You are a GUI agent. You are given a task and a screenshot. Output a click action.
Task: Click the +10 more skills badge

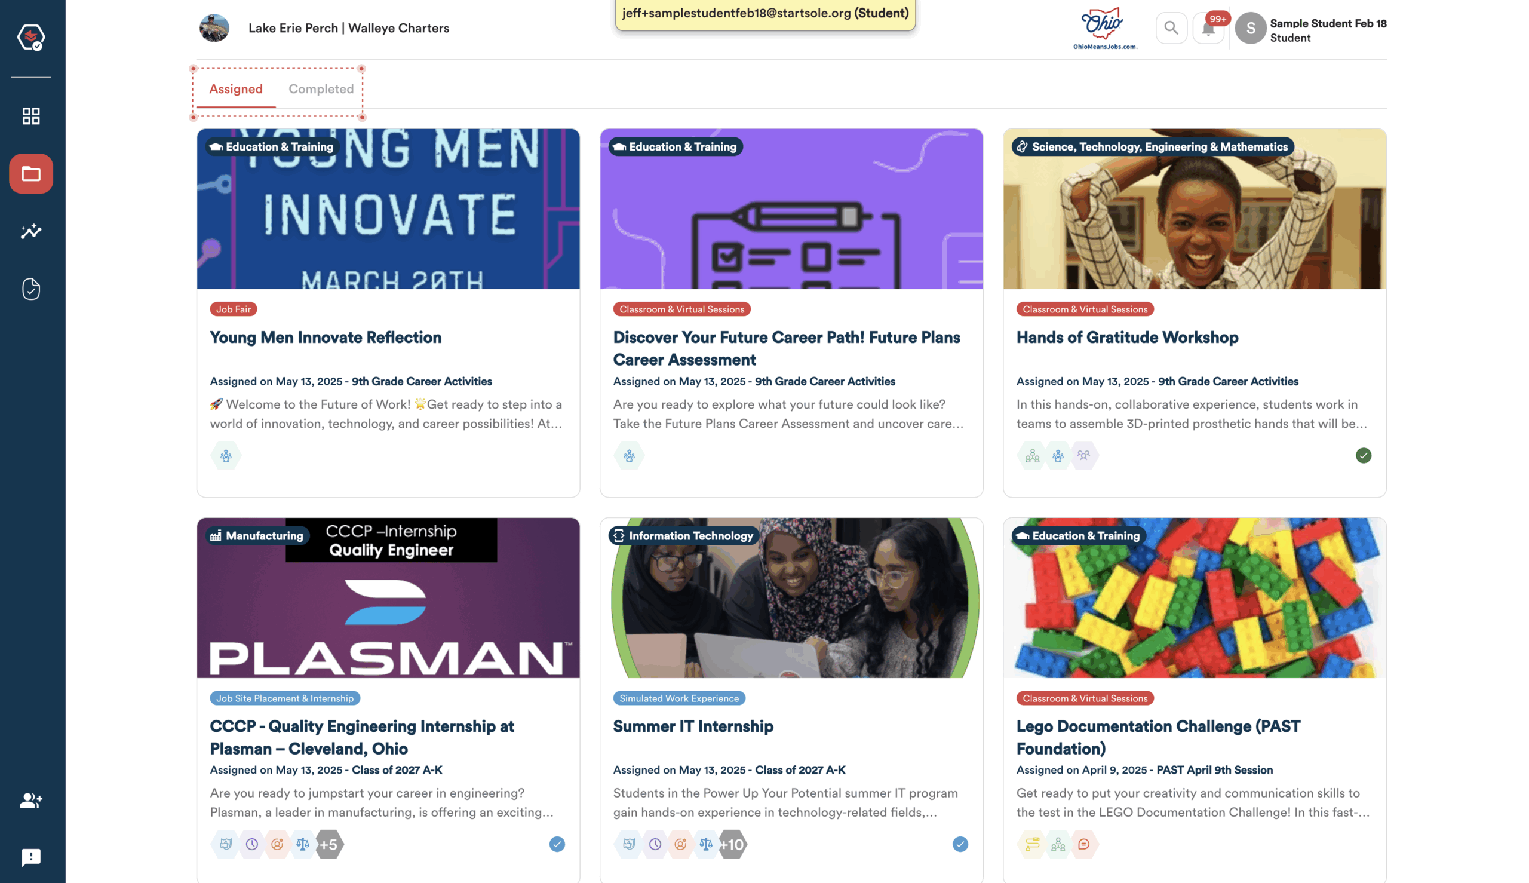732,844
